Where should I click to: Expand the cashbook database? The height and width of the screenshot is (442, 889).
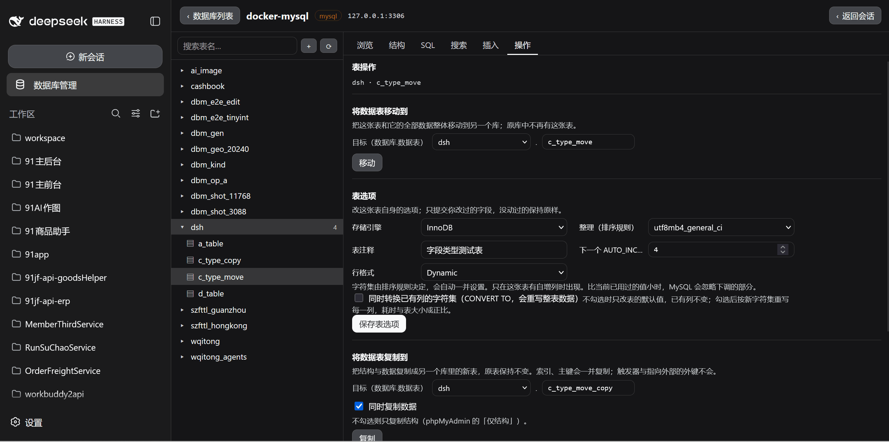pos(182,86)
